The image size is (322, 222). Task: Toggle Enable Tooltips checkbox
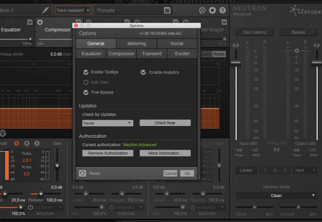86,72
